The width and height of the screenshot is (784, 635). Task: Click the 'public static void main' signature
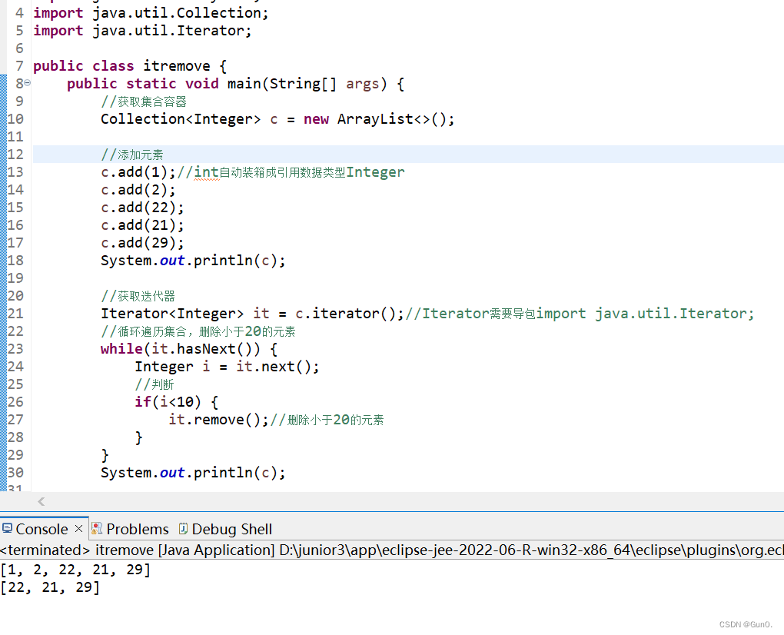(x=235, y=84)
